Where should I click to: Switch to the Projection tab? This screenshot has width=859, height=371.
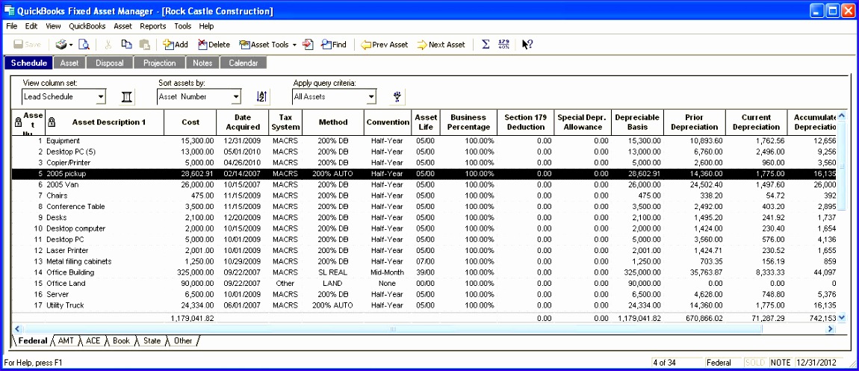click(159, 63)
